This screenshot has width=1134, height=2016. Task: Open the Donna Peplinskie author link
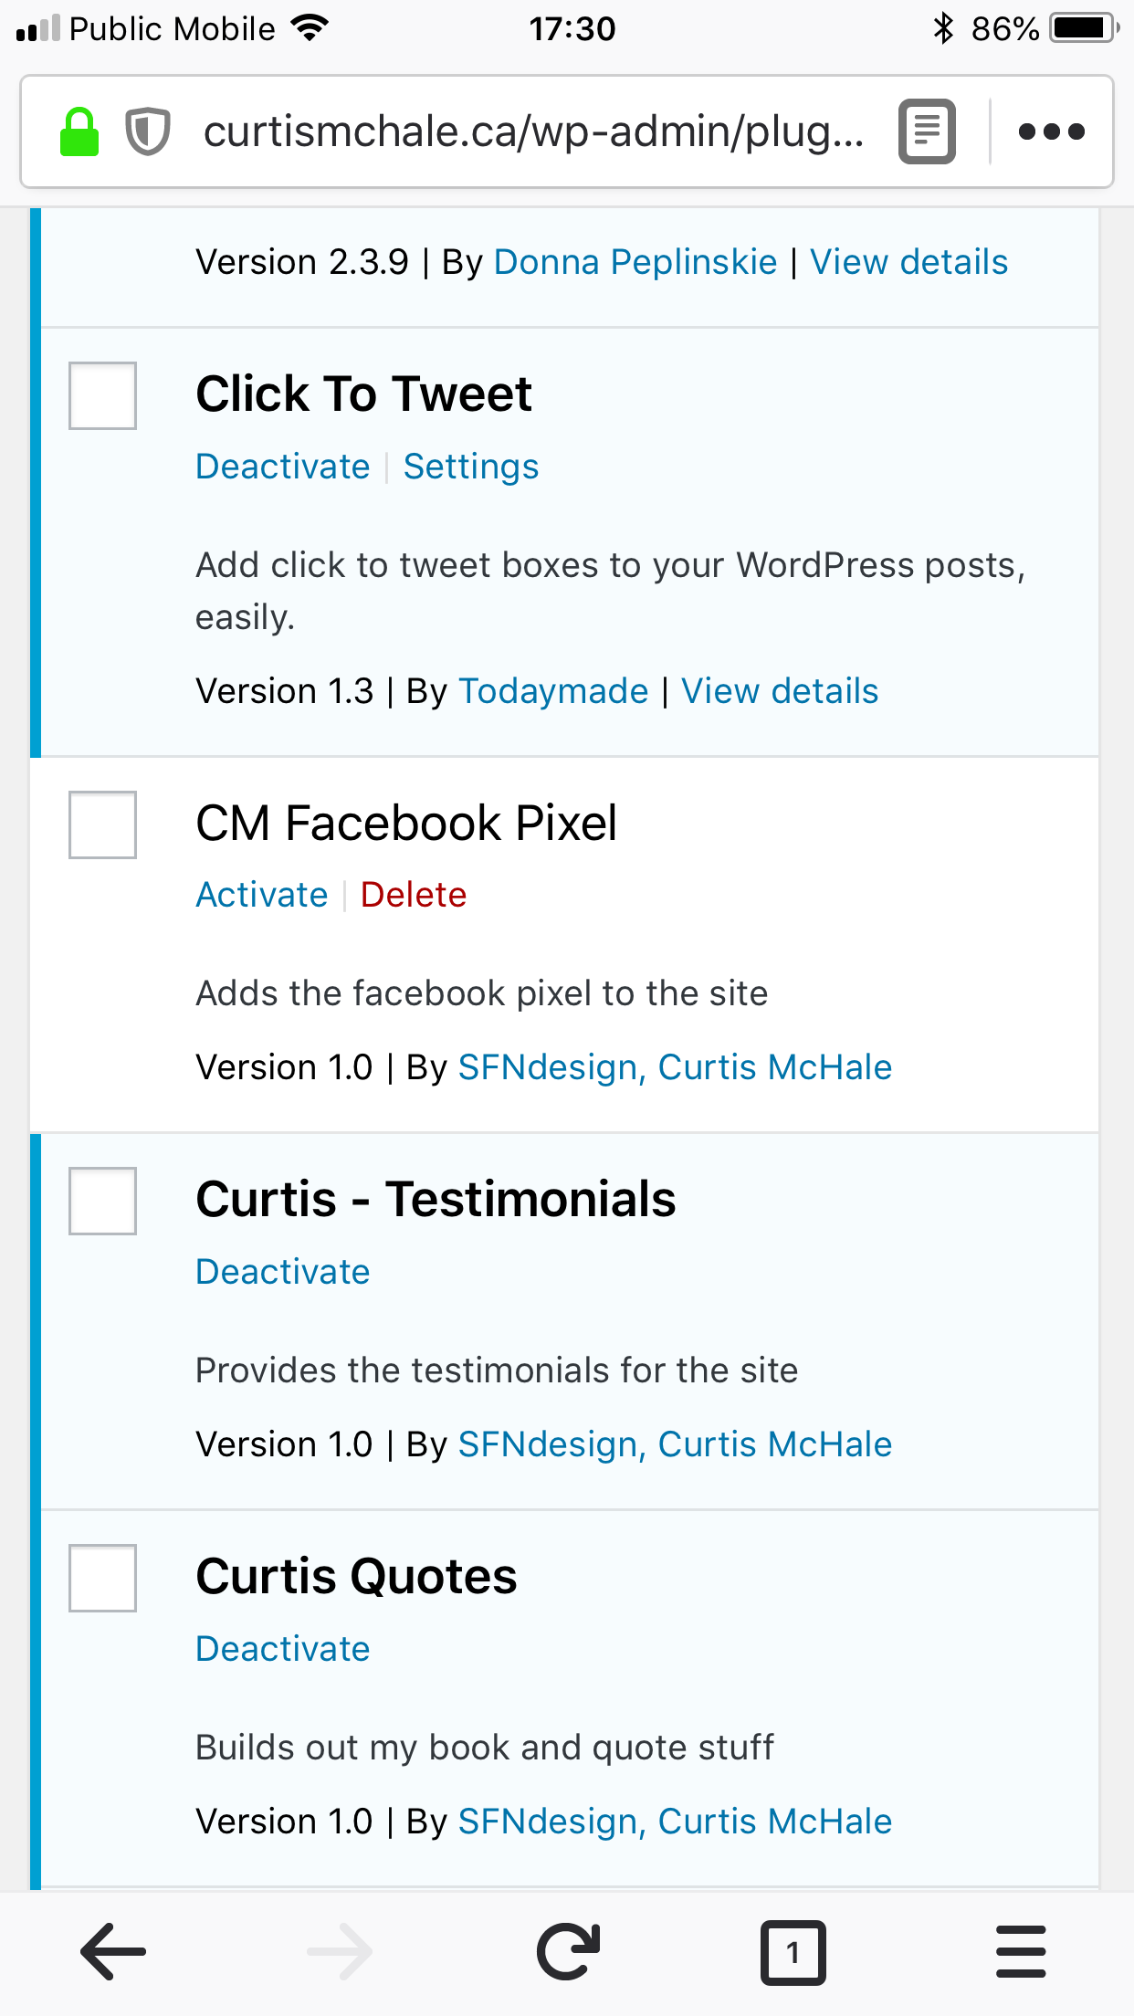point(635,262)
